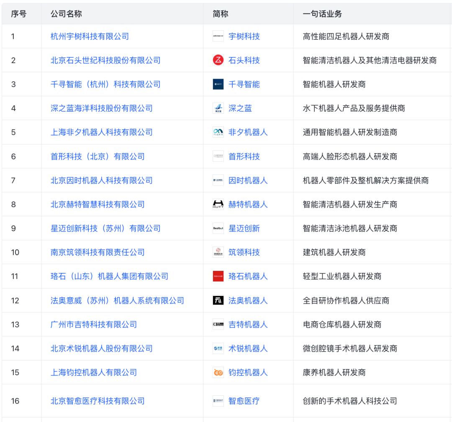Click the 术锐机器人 logo icon
452x422 pixels.
pyautogui.click(x=218, y=348)
